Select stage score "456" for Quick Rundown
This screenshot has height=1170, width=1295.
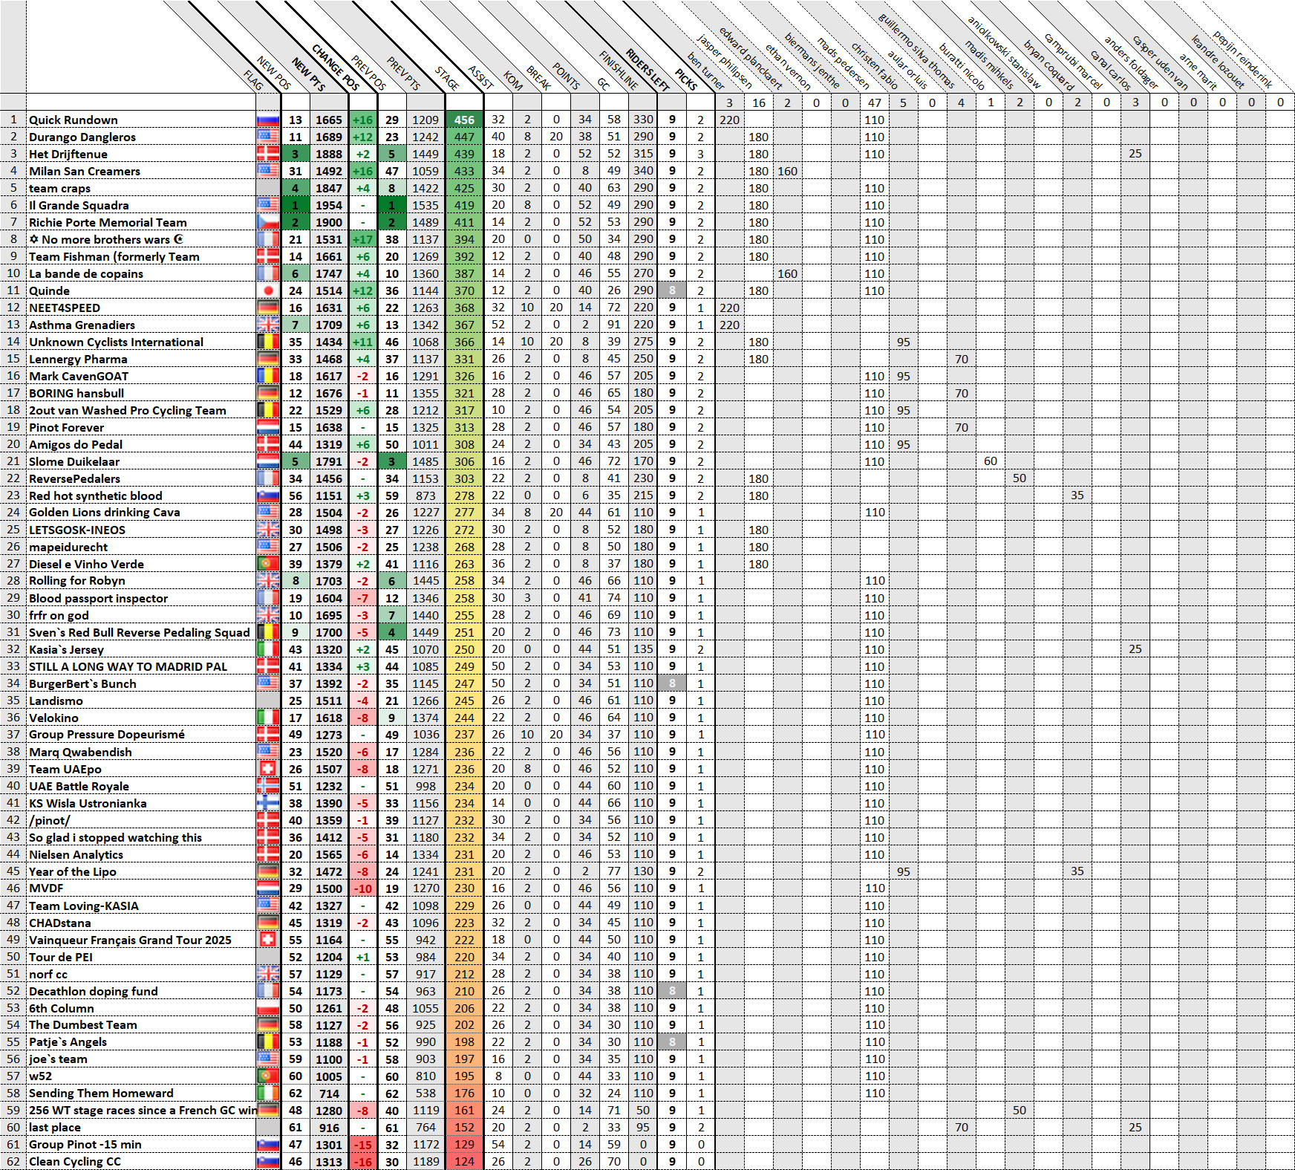tap(464, 120)
